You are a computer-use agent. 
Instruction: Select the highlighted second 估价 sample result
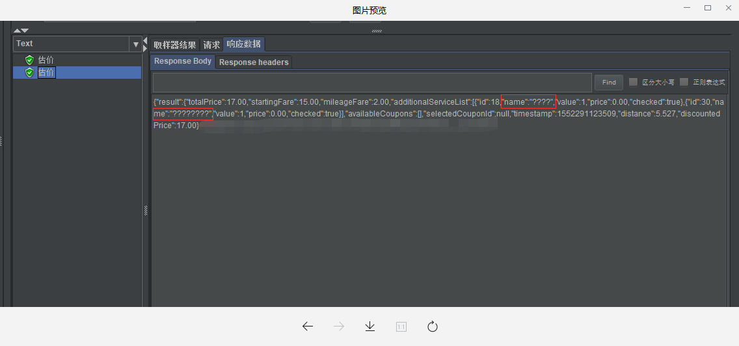(x=47, y=73)
